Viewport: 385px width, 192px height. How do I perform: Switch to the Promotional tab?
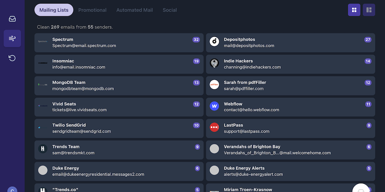pyautogui.click(x=92, y=10)
